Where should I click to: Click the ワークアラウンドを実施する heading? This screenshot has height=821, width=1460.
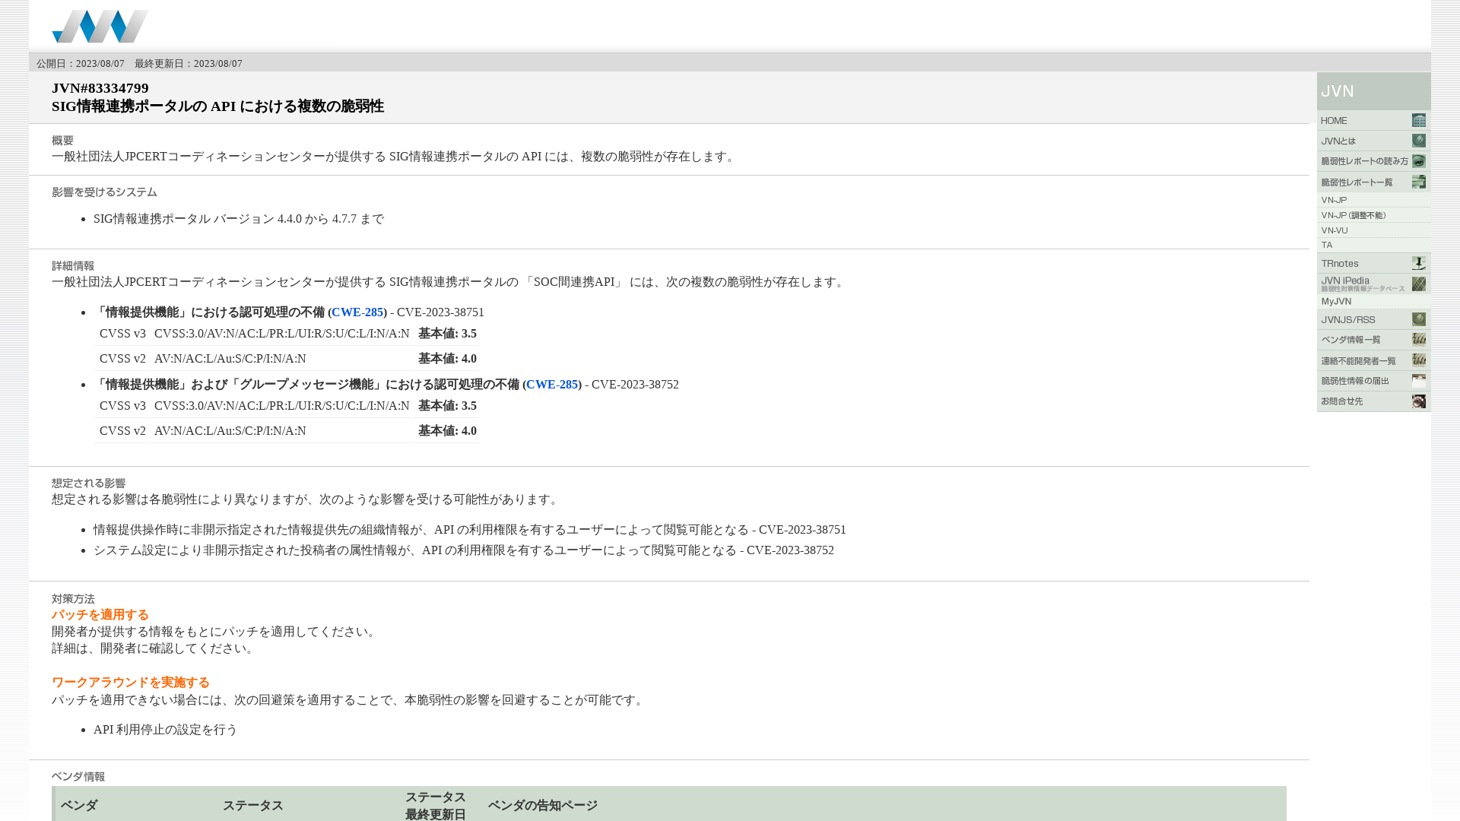131,683
